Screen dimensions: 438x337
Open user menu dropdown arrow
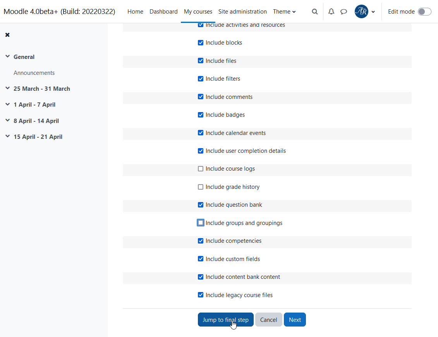(373, 12)
